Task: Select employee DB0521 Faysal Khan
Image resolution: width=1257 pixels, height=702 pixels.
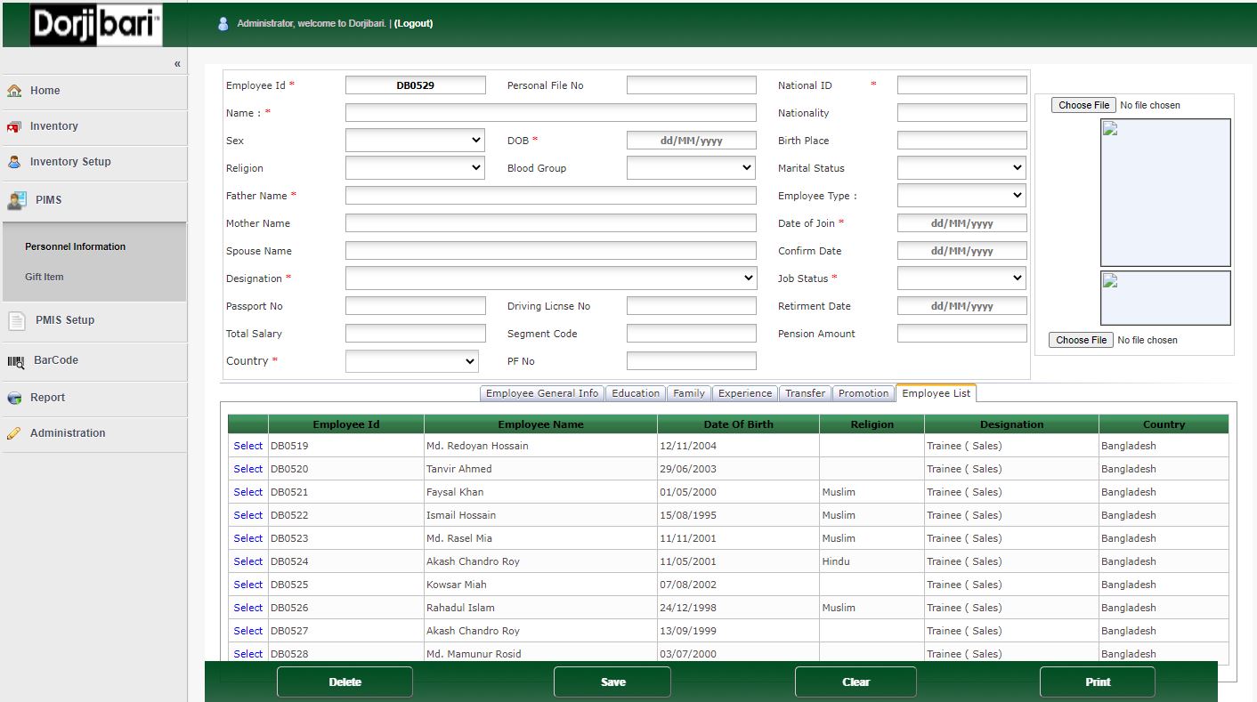Action: point(247,491)
